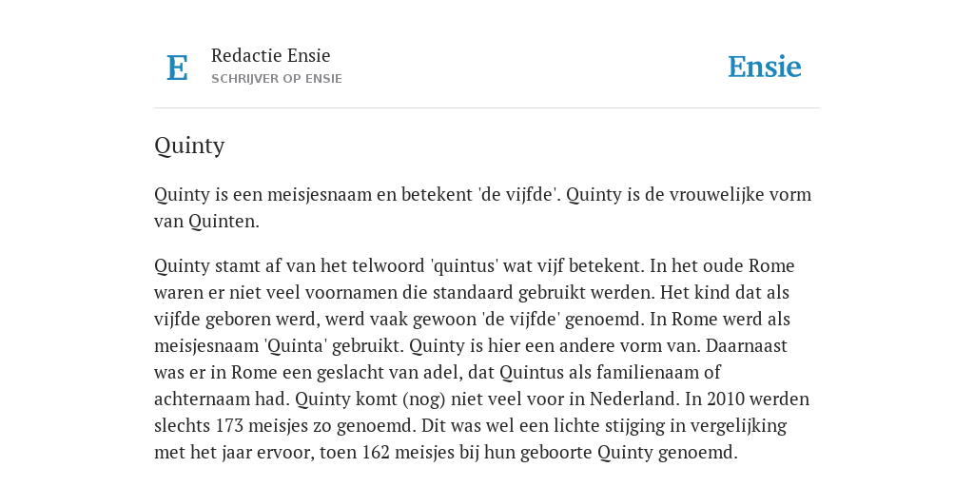This screenshot has width=974, height=487.
Task: Click the blue E author avatar icon
Action: coord(177,68)
